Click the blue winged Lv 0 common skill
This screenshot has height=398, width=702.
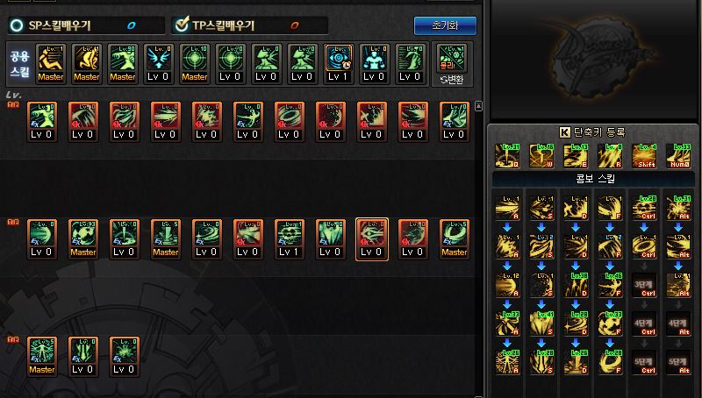tap(159, 63)
